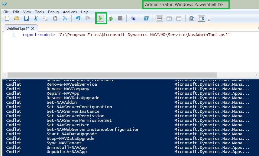
Task: Click the PowerShell ISE icon in the title bar
Action: 4,4
